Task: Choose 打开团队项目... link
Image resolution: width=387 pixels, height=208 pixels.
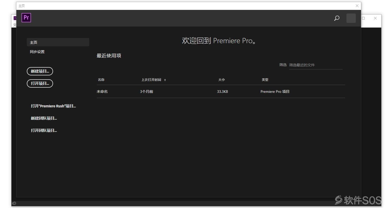Action: pos(44,131)
